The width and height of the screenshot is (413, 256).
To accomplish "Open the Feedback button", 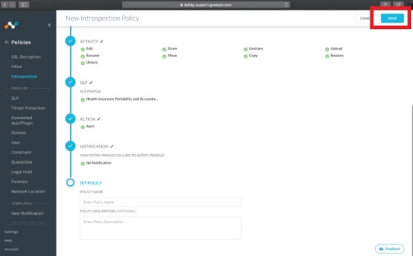I will click(x=390, y=248).
